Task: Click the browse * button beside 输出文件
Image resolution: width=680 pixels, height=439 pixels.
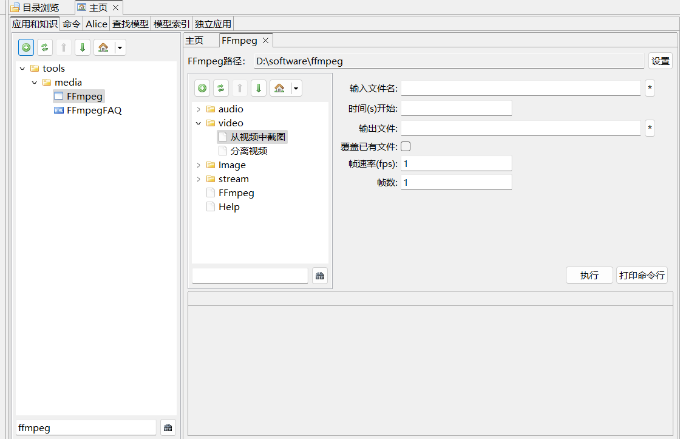Action: 650,128
